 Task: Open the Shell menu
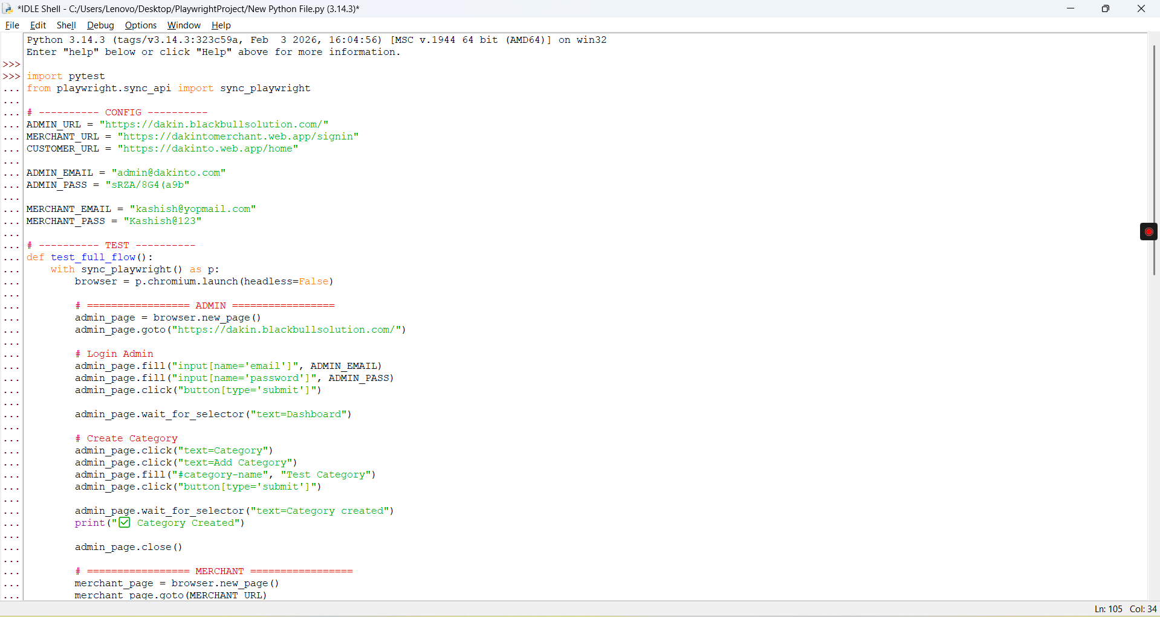[66, 25]
